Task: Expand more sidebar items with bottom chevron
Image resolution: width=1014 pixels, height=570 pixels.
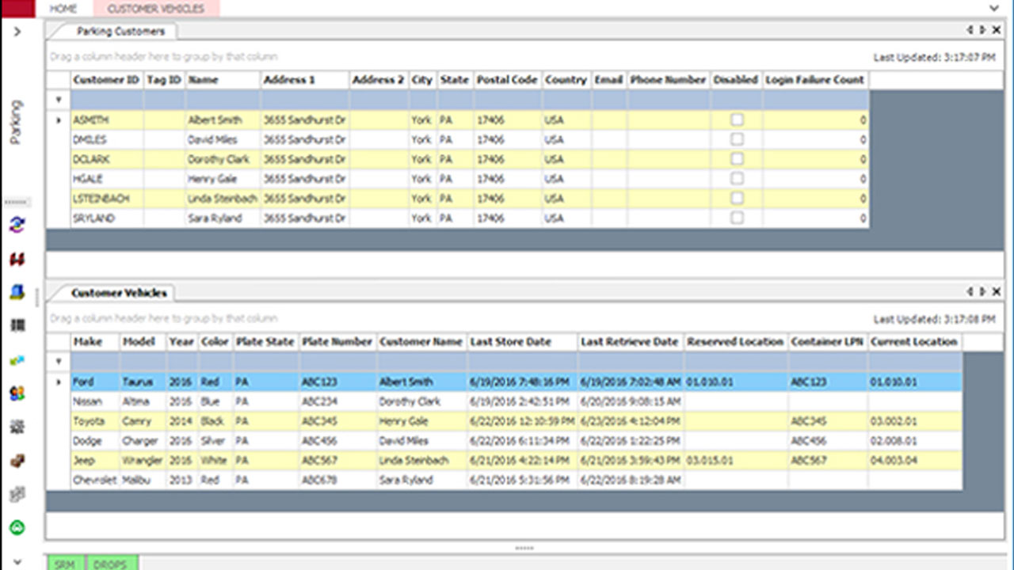Action: point(17,562)
